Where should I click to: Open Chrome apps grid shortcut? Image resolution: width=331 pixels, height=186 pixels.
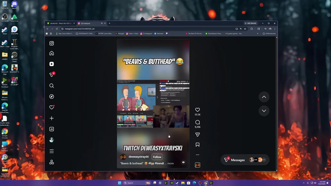tap(51, 34)
